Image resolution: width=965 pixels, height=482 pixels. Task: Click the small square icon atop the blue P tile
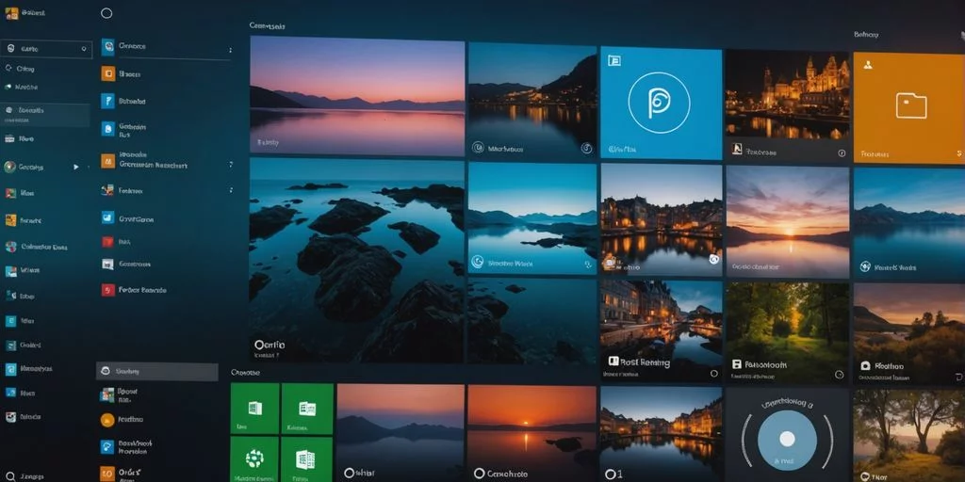tap(613, 60)
